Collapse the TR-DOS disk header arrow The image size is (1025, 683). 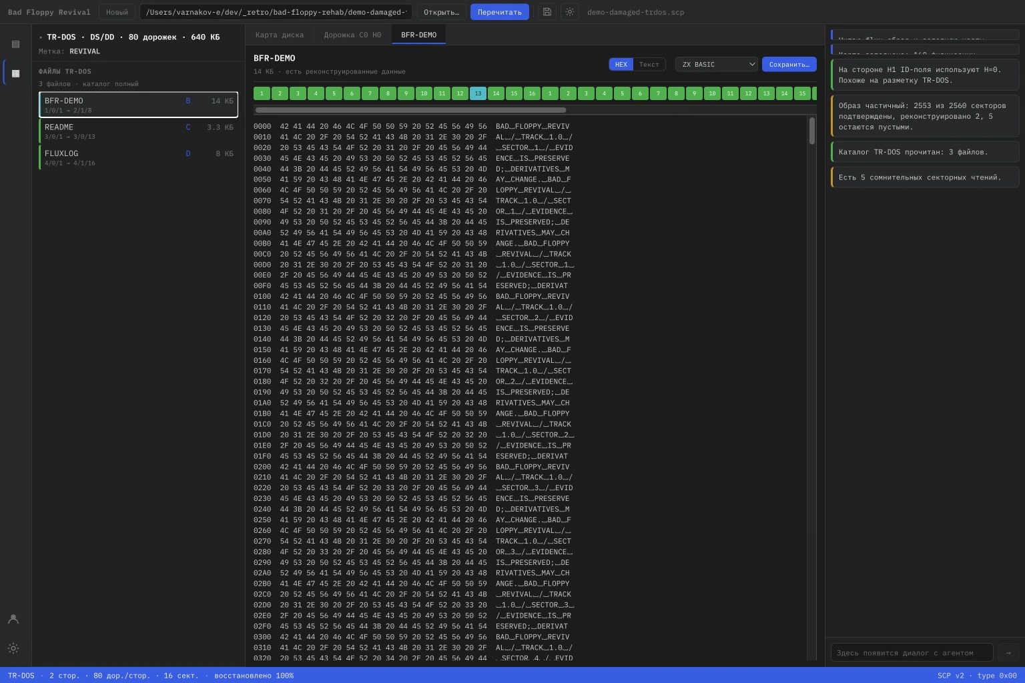[41, 37]
